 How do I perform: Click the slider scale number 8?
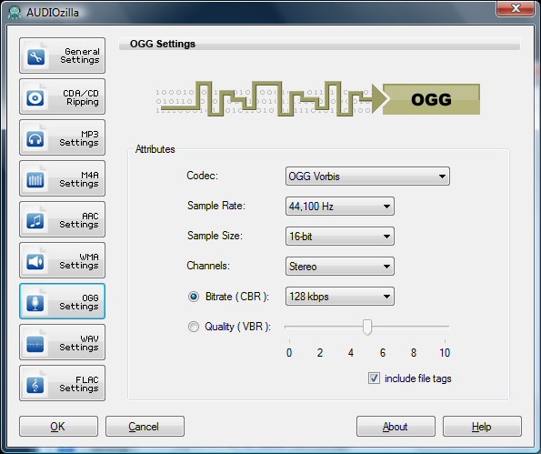[x=414, y=353]
